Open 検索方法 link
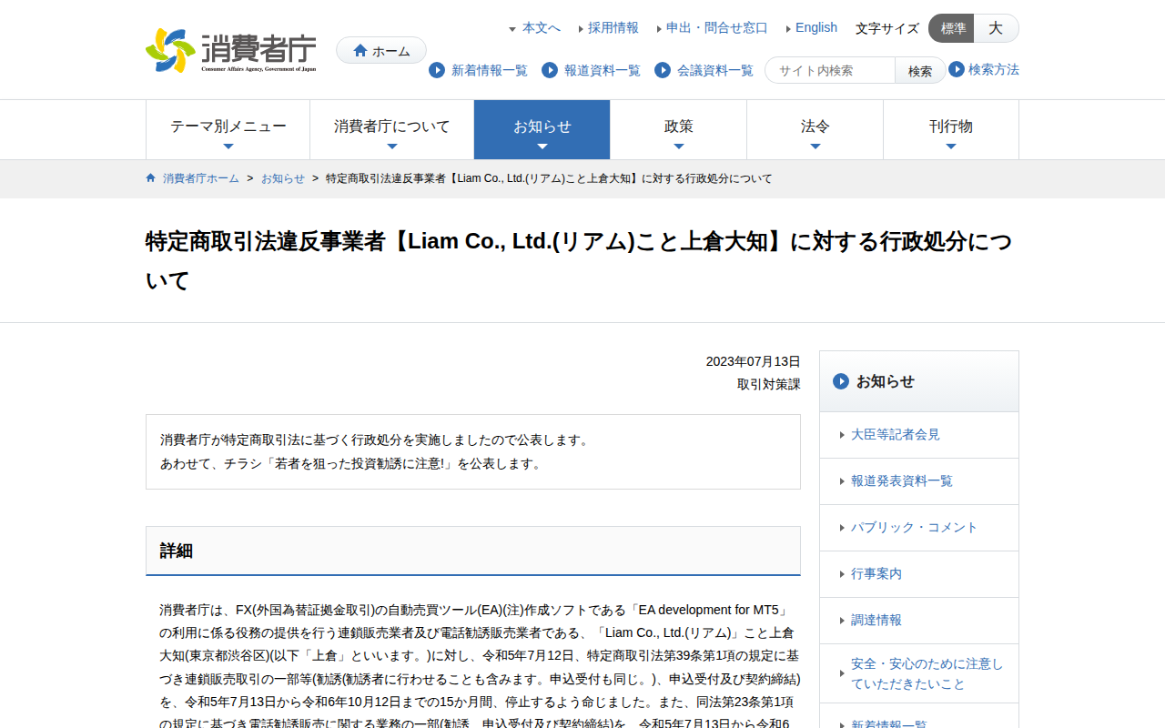 coord(994,69)
